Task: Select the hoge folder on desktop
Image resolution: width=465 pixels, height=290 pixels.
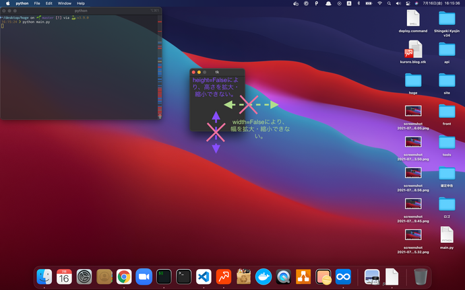Action: pyautogui.click(x=413, y=80)
